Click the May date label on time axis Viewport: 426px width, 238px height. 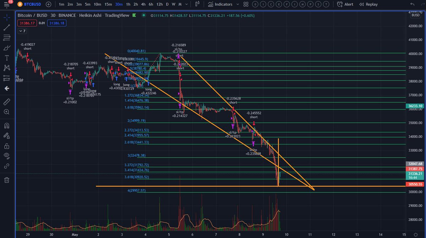75,234
